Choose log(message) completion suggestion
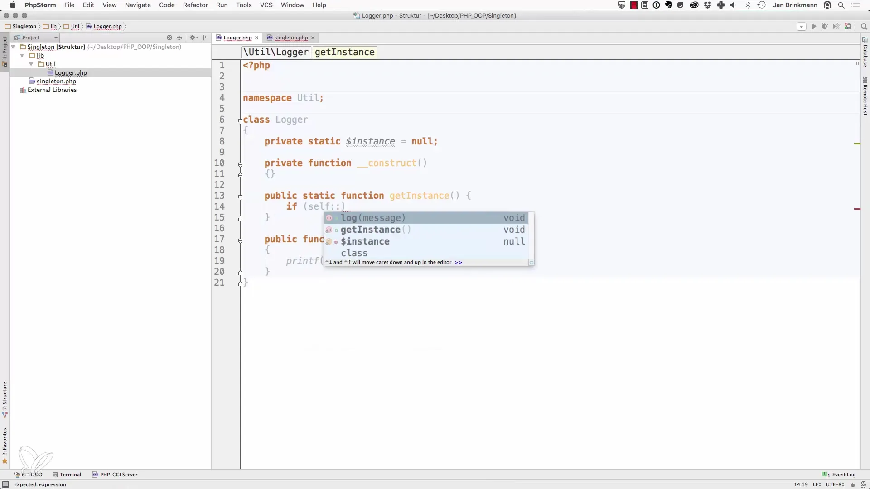Image resolution: width=870 pixels, height=489 pixels. click(x=426, y=218)
